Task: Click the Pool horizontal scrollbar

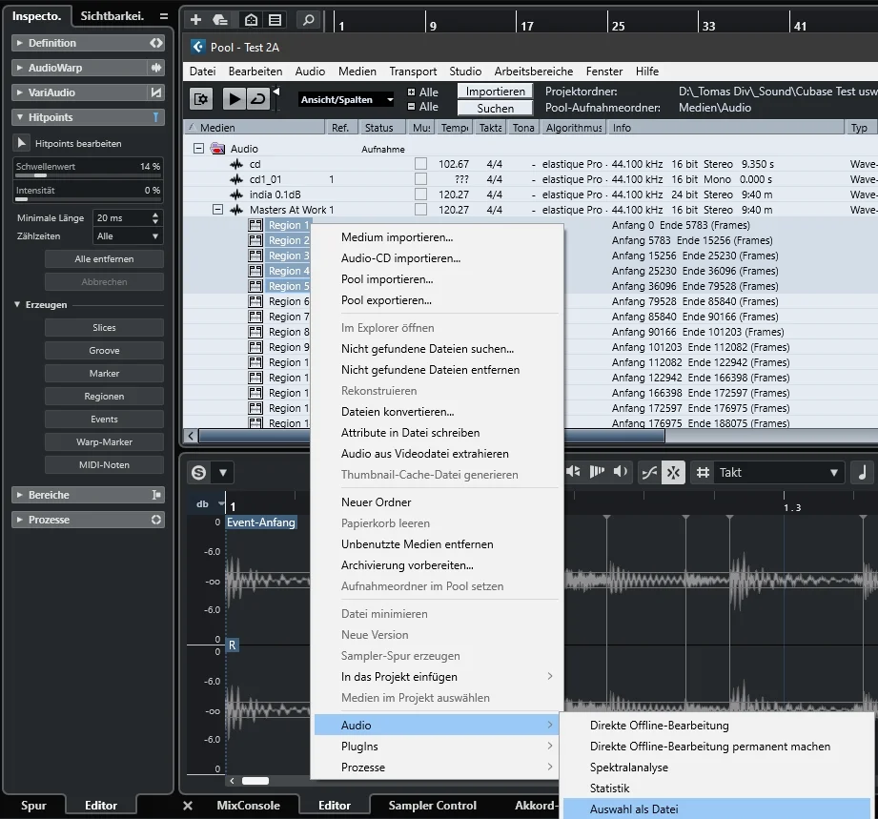Action: [431, 436]
